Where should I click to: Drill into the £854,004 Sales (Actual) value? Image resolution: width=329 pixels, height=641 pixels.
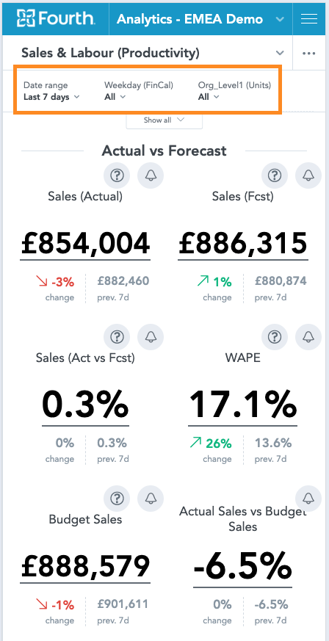tap(85, 244)
